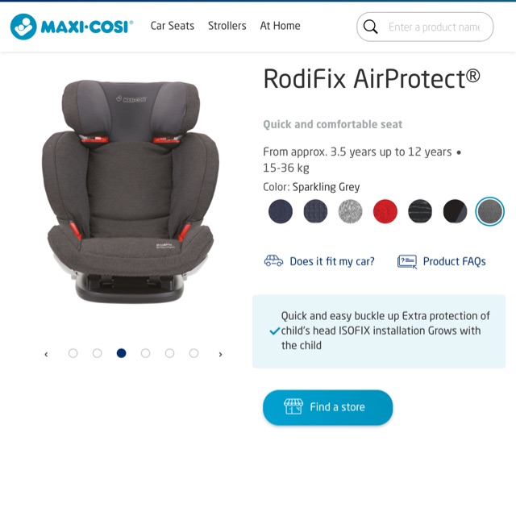Click the Find a store button
The height and width of the screenshot is (516, 516).
(328, 407)
